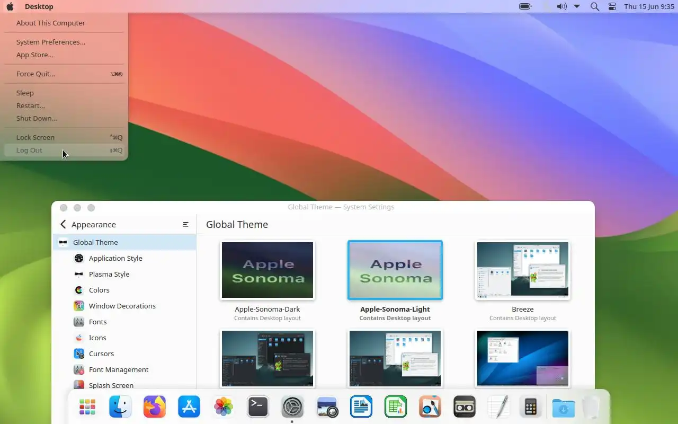Open Splash Screen settings
678x424 pixels.
click(124, 385)
